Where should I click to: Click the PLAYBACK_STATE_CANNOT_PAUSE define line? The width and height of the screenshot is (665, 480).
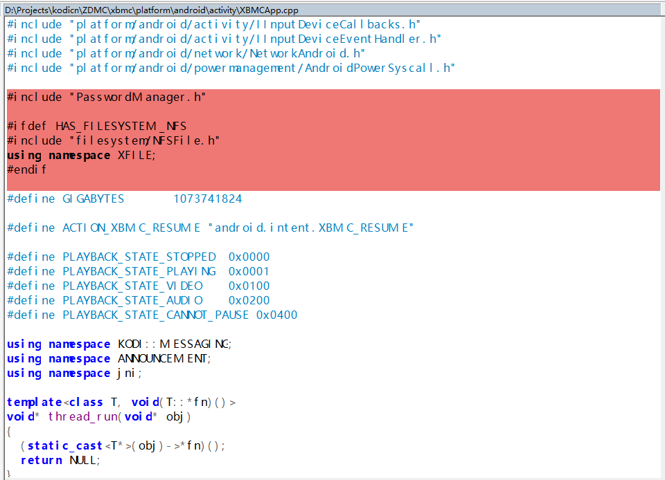[152, 315]
